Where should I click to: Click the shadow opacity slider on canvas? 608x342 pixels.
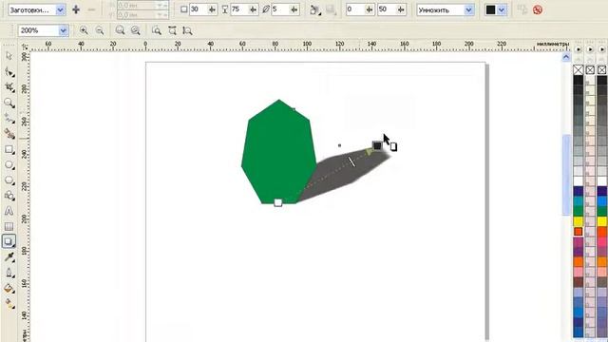tap(351, 161)
